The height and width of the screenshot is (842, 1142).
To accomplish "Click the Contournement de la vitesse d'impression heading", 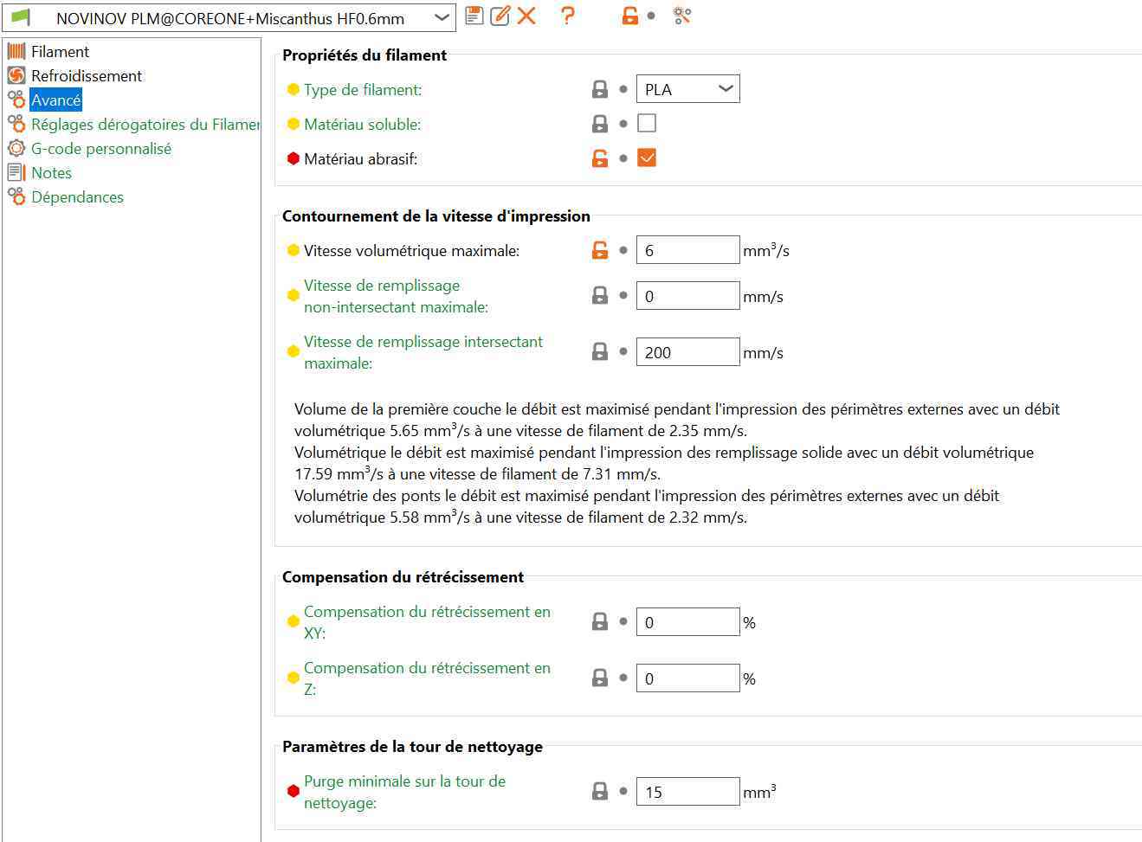I will (x=436, y=216).
